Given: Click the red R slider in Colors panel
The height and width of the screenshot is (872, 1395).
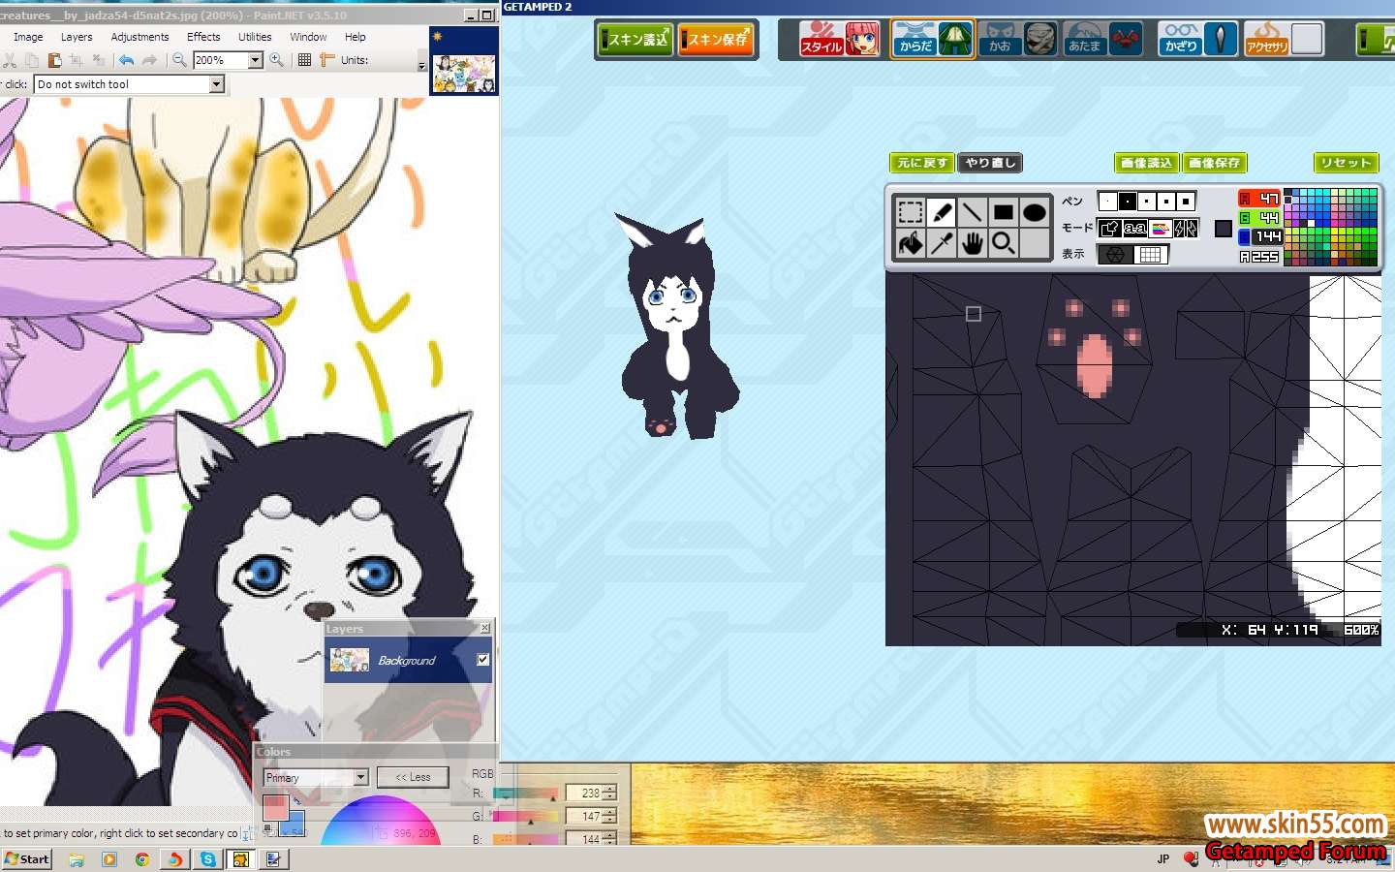Looking at the screenshot, I should (x=525, y=794).
